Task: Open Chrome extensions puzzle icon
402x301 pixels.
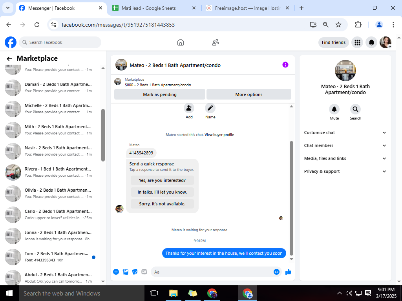Action: [x=358, y=25]
